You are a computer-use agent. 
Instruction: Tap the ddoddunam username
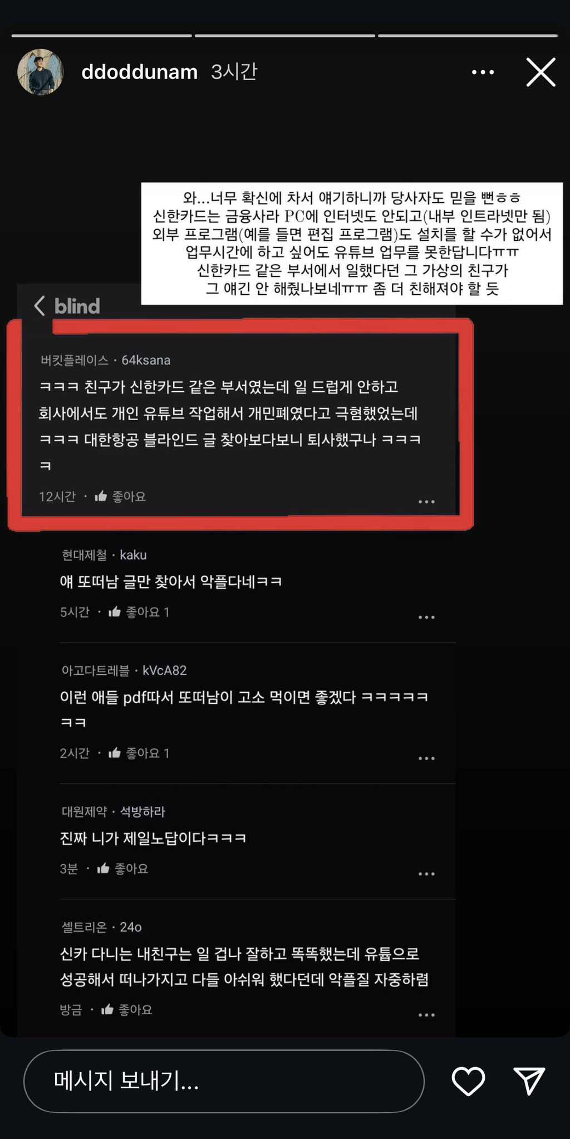click(x=140, y=72)
